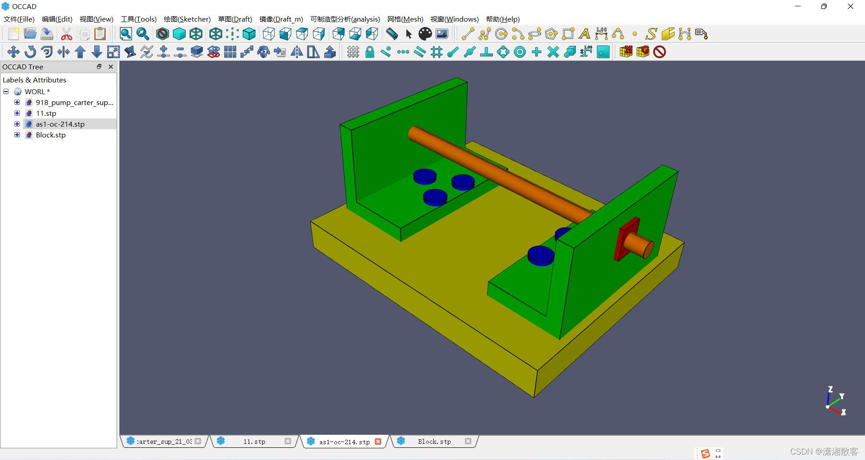Toggle snap to endpoint icon

coord(453,52)
